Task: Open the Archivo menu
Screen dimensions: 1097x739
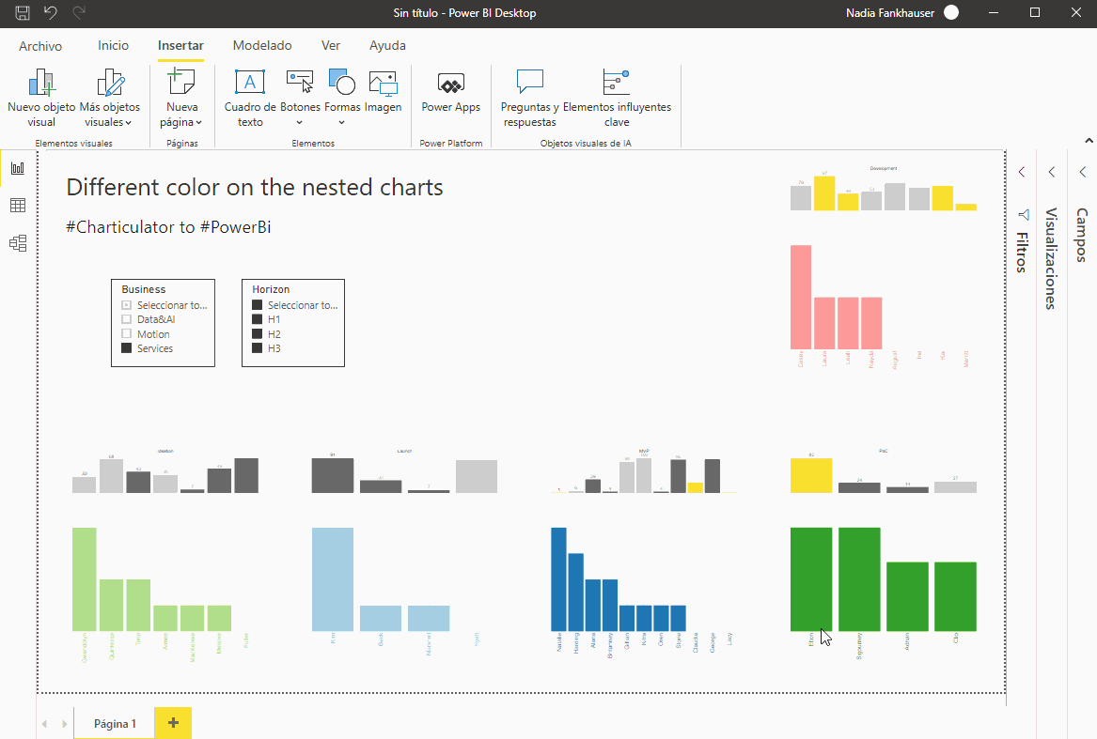Action: (x=40, y=45)
